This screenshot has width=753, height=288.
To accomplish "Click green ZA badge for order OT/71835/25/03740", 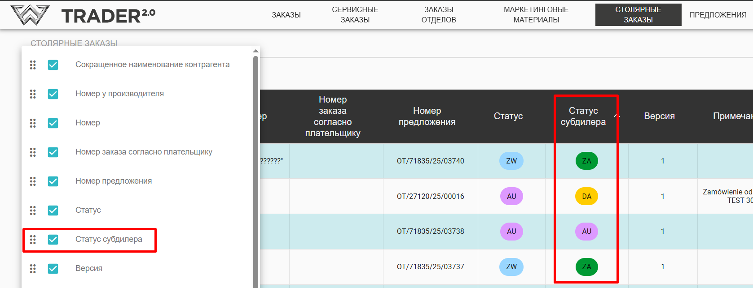I will [586, 161].
